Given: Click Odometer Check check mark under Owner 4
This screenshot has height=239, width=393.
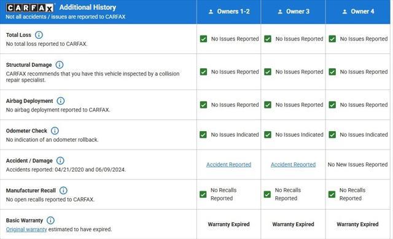Looking at the screenshot, I should click(x=332, y=134).
